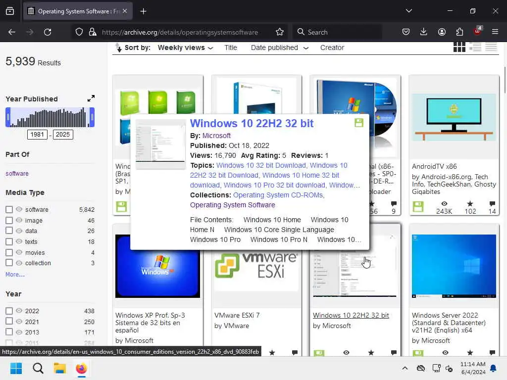507x380 pixels.
Task: Check the collection media type box
Action: point(9,263)
